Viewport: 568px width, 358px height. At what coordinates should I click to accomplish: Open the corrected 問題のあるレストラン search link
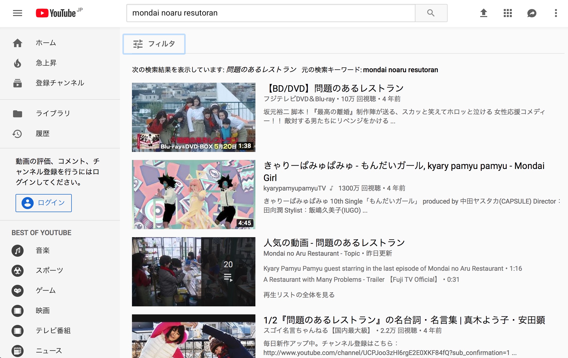click(261, 69)
